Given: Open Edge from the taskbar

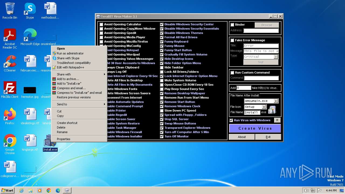Looking at the screenshot, I should click(58, 190).
